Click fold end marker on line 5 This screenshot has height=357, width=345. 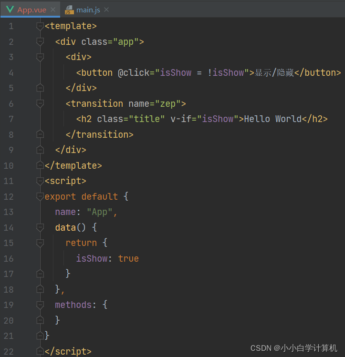[x=40, y=88]
